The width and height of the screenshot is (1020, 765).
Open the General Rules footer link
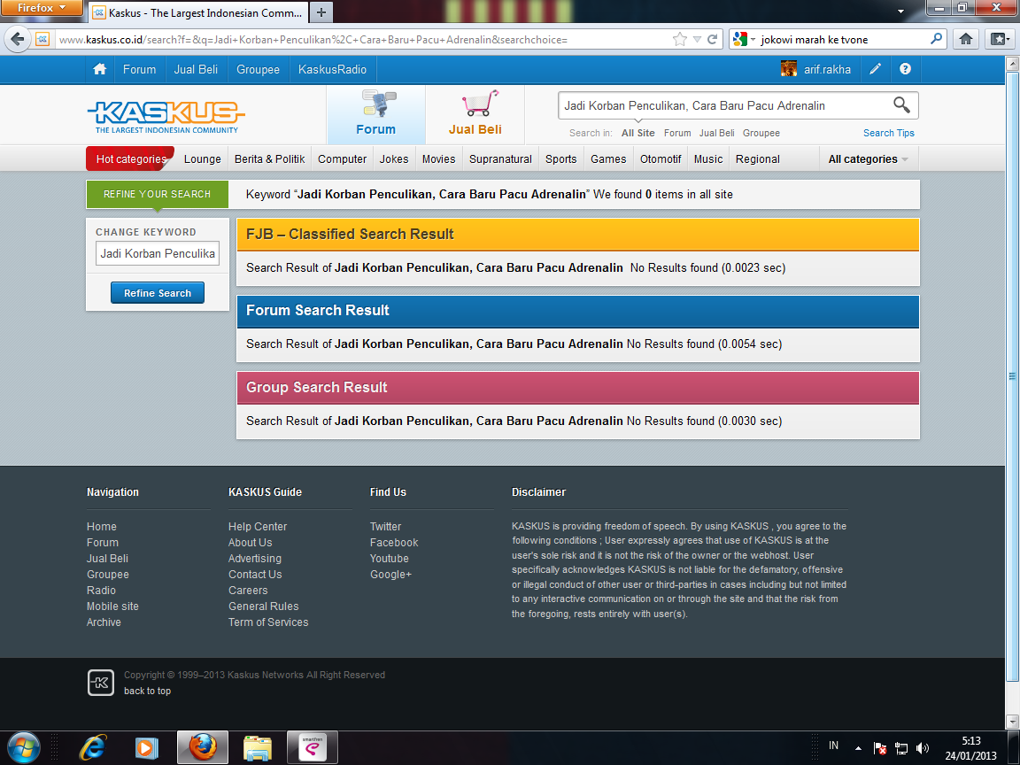tap(264, 607)
